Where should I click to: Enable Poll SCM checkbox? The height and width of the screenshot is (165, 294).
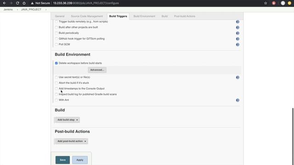tap(56, 44)
